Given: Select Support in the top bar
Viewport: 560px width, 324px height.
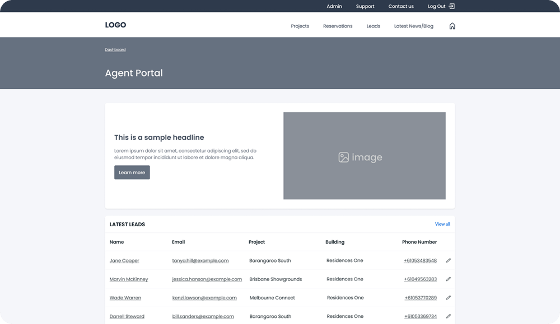Looking at the screenshot, I should (365, 6).
